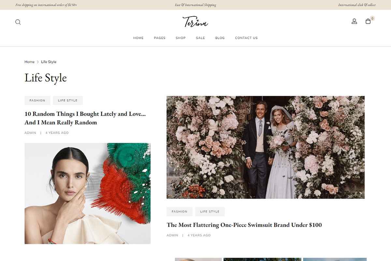The width and height of the screenshot is (391, 261).
Task: Click the Home breadcrumb link
Action: coord(29,62)
